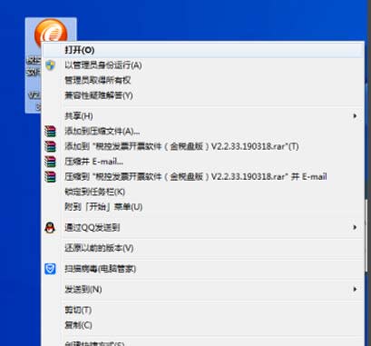Open 兼容性疑难解答(Y)
Image resolution: width=371 pixels, height=346 pixels.
pyautogui.click(x=203, y=95)
